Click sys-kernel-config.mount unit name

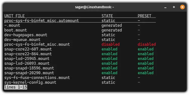pos(30,82)
